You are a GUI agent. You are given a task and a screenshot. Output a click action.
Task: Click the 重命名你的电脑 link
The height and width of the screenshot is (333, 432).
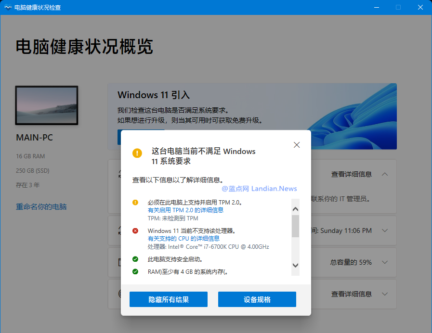(x=41, y=206)
